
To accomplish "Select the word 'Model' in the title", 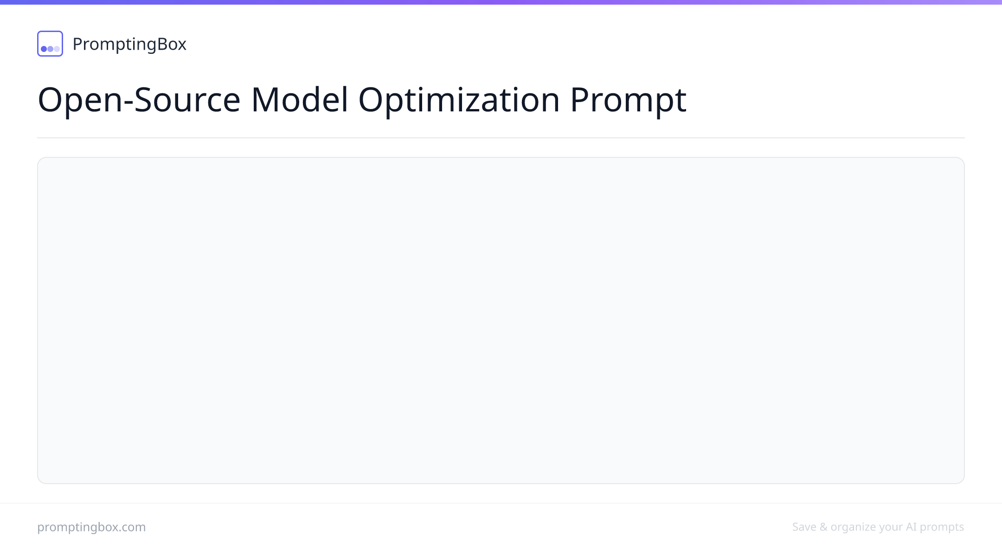I will 300,99.
